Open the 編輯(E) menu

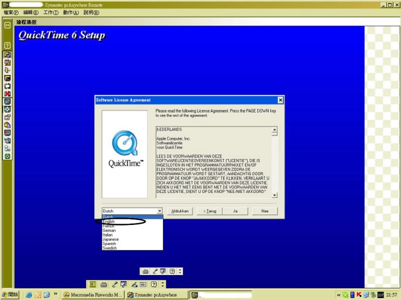(x=31, y=12)
